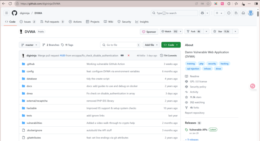Switch to the Pull requests tab

point(52,22)
